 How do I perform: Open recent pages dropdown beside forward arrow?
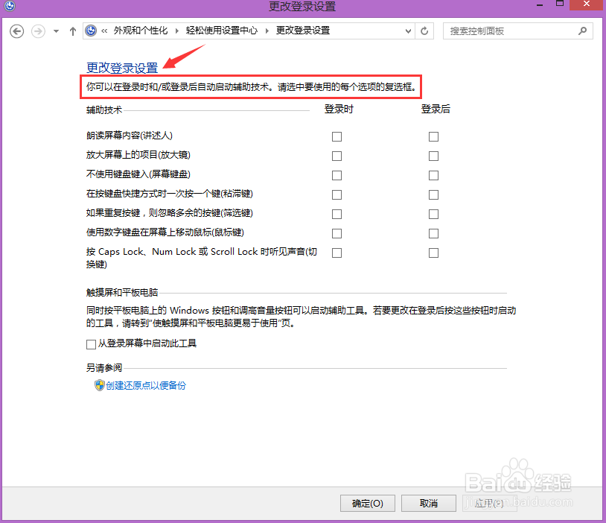pos(55,31)
